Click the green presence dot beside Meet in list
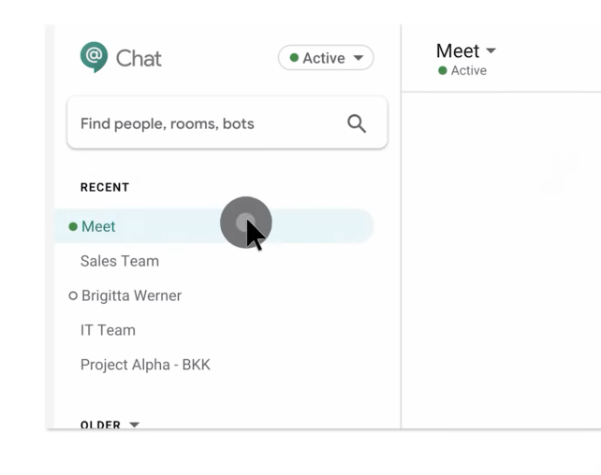 click(x=73, y=226)
